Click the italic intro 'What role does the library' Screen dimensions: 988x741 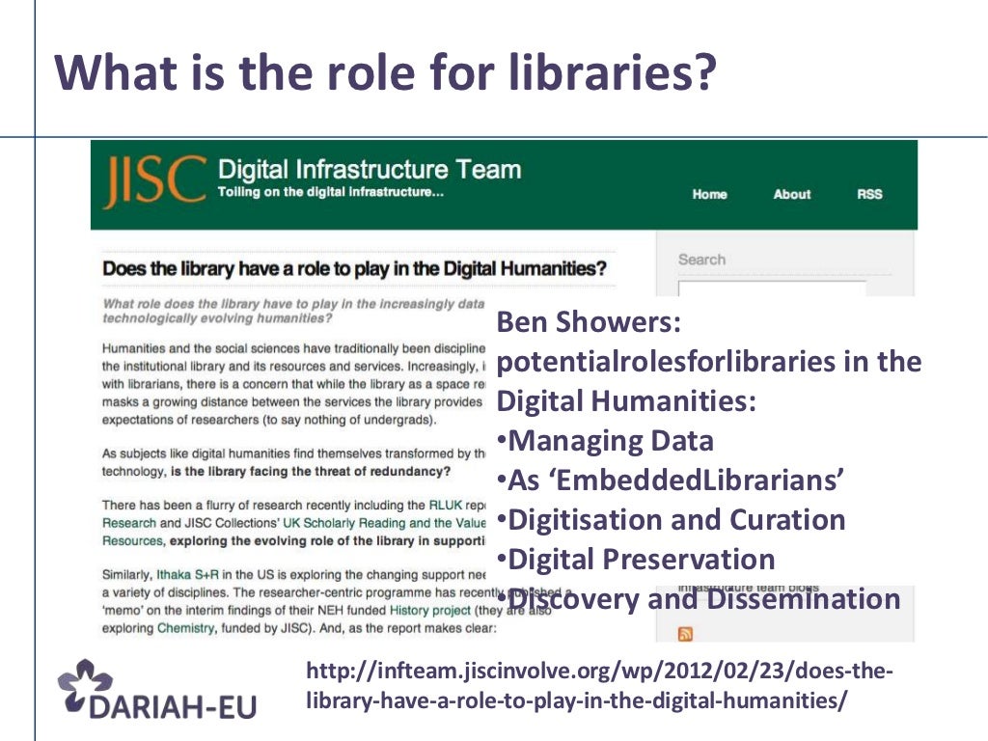pyautogui.click(x=293, y=311)
